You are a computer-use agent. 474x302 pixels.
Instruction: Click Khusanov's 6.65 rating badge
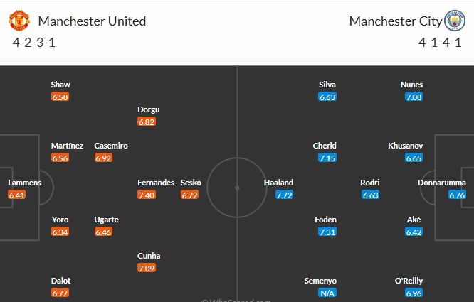414,158
